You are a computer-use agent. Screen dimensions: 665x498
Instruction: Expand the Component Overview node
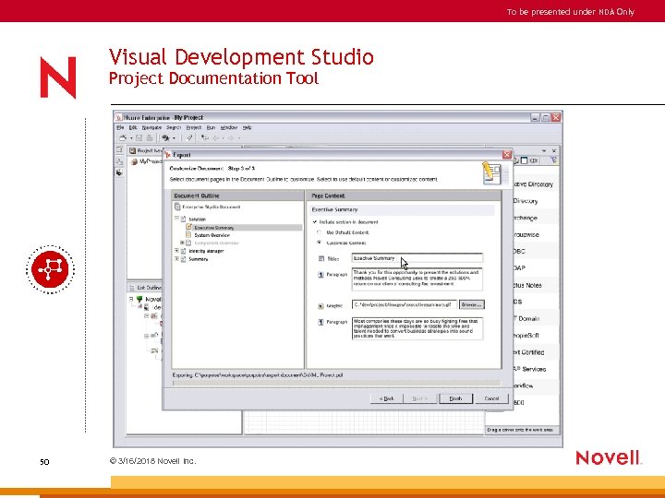pyautogui.click(x=182, y=243)
